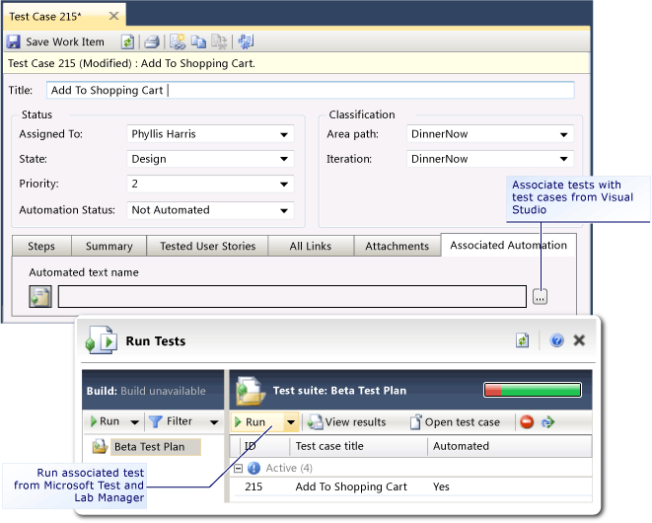Click the Run Tests header icon
The height and width of the screenshot is (523, 652).
(101, 340)
